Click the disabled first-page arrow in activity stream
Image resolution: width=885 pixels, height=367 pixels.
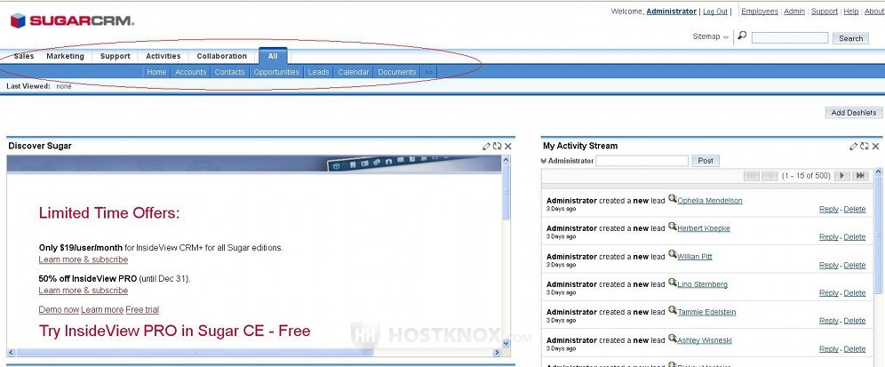coord(752,176)
